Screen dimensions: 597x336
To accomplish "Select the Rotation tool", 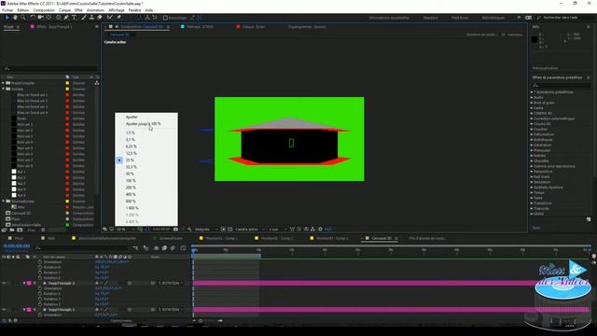I will 33,18.
